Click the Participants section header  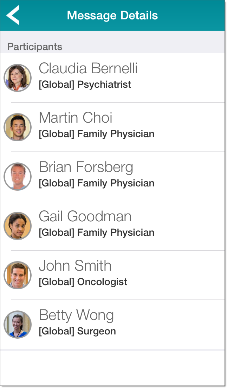(34, 47)
